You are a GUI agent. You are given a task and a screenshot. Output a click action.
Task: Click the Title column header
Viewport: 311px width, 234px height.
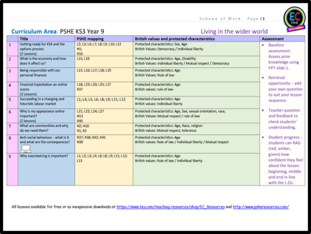click(x=24, y=39)
